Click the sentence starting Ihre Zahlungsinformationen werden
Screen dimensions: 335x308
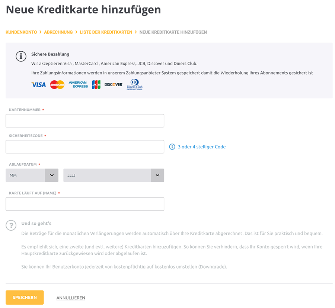[x=172, y=73]
